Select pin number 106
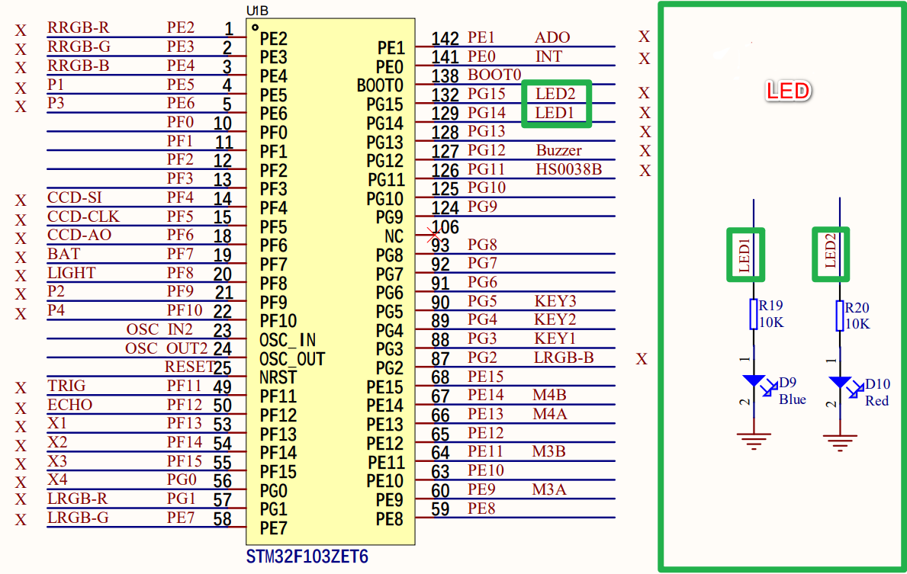Viewport: 907px width, 574px height. [x=445, y=227]
